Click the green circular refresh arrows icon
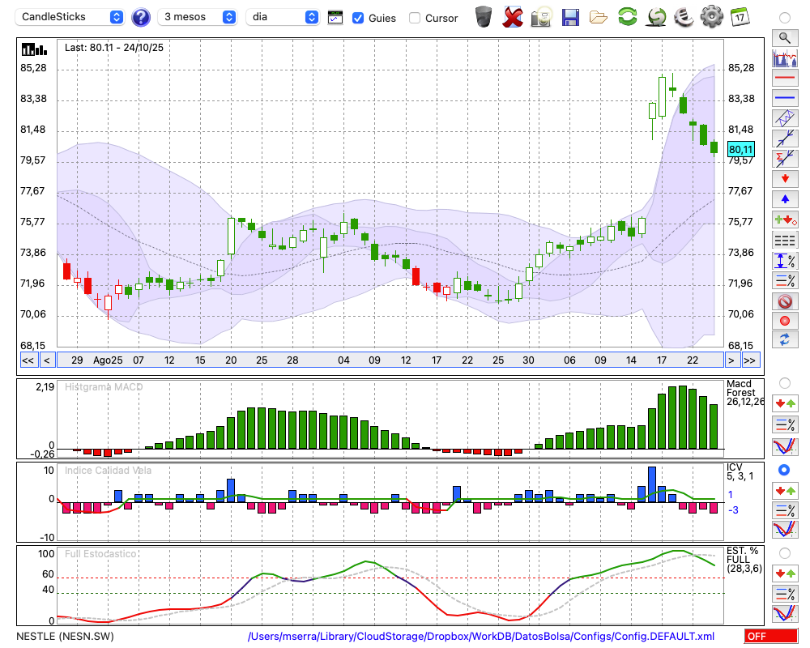 pos(627,17)
